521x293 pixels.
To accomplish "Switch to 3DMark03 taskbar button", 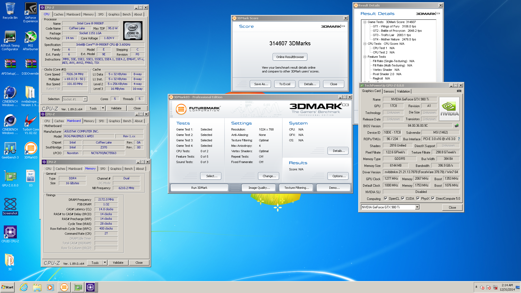I will 64,287.
